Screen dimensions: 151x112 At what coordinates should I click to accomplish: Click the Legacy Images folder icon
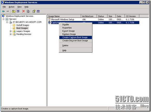tap(14, 31)
